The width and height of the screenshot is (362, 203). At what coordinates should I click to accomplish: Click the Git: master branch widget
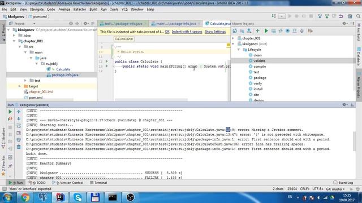pos(335,189)
